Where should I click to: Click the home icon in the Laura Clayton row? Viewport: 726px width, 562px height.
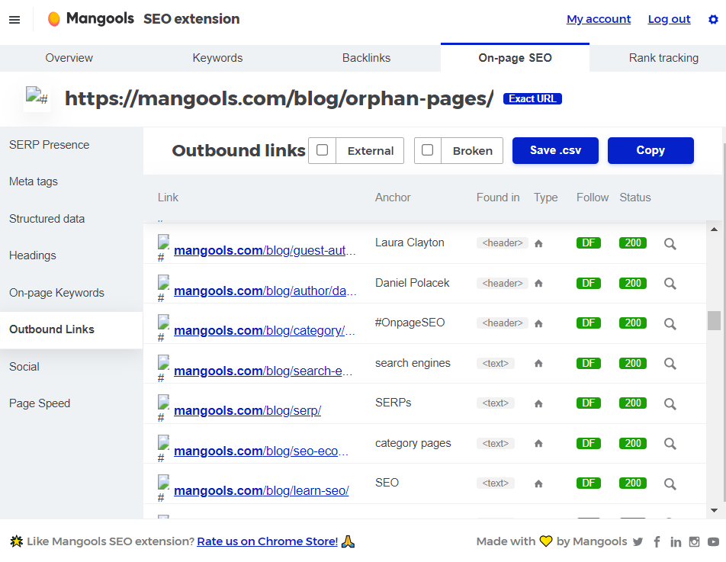[538, 243]
